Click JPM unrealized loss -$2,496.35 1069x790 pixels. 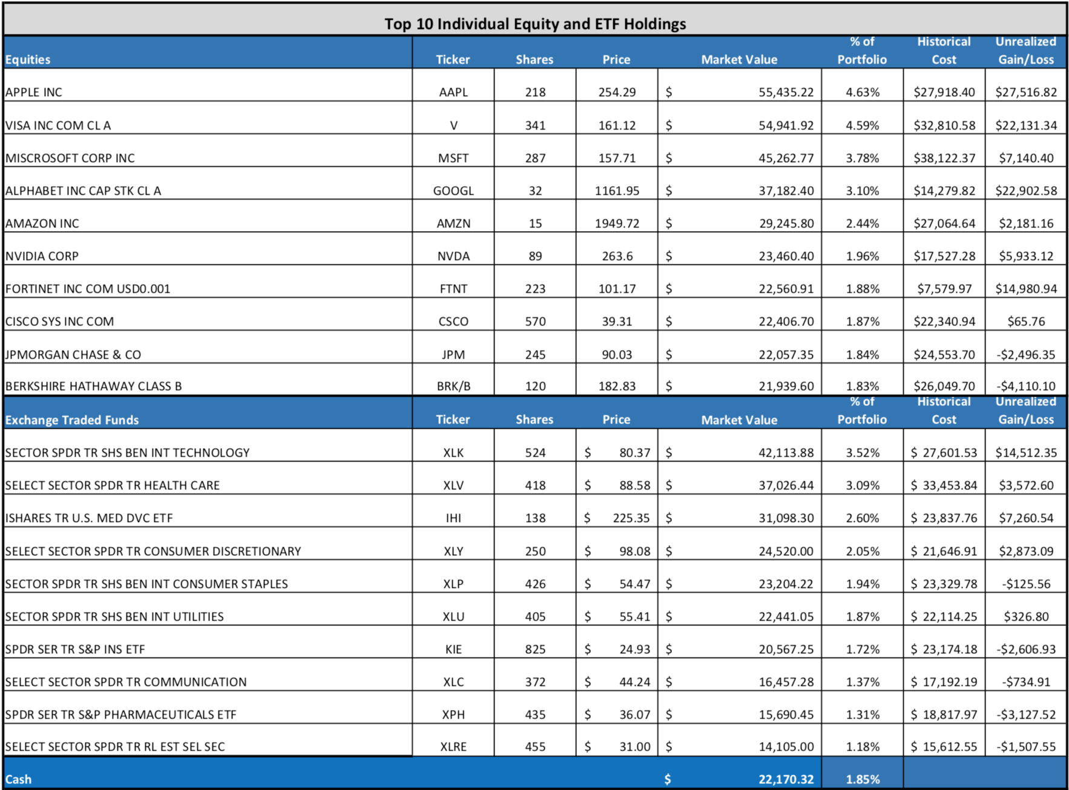click(1026, 354)
